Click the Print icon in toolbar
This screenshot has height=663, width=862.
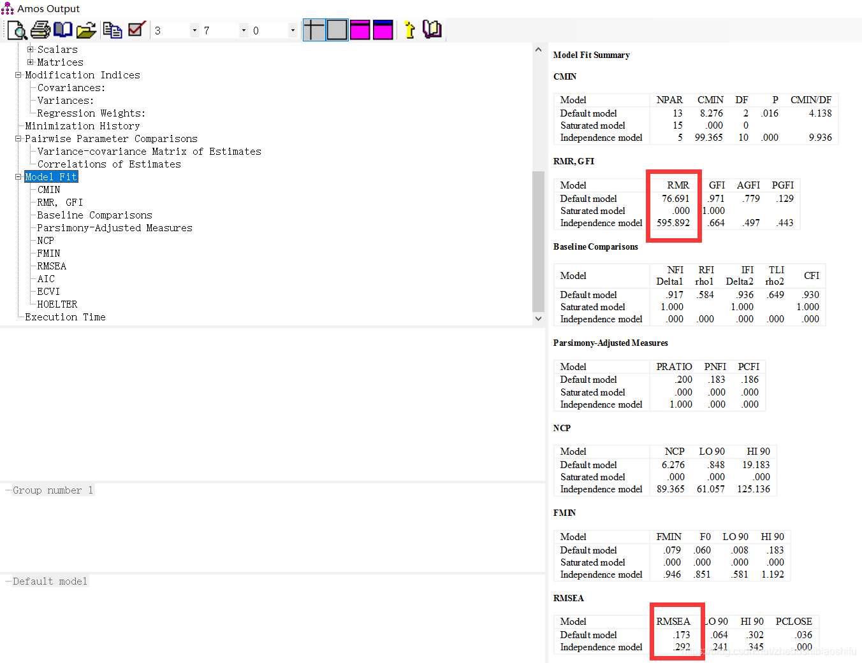tap(40, 30)
